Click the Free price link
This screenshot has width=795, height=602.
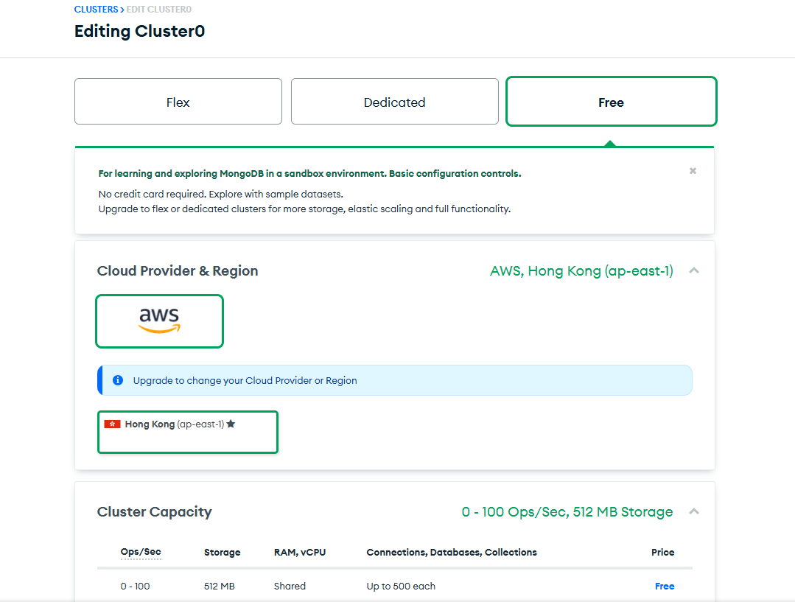click(664, 586)
